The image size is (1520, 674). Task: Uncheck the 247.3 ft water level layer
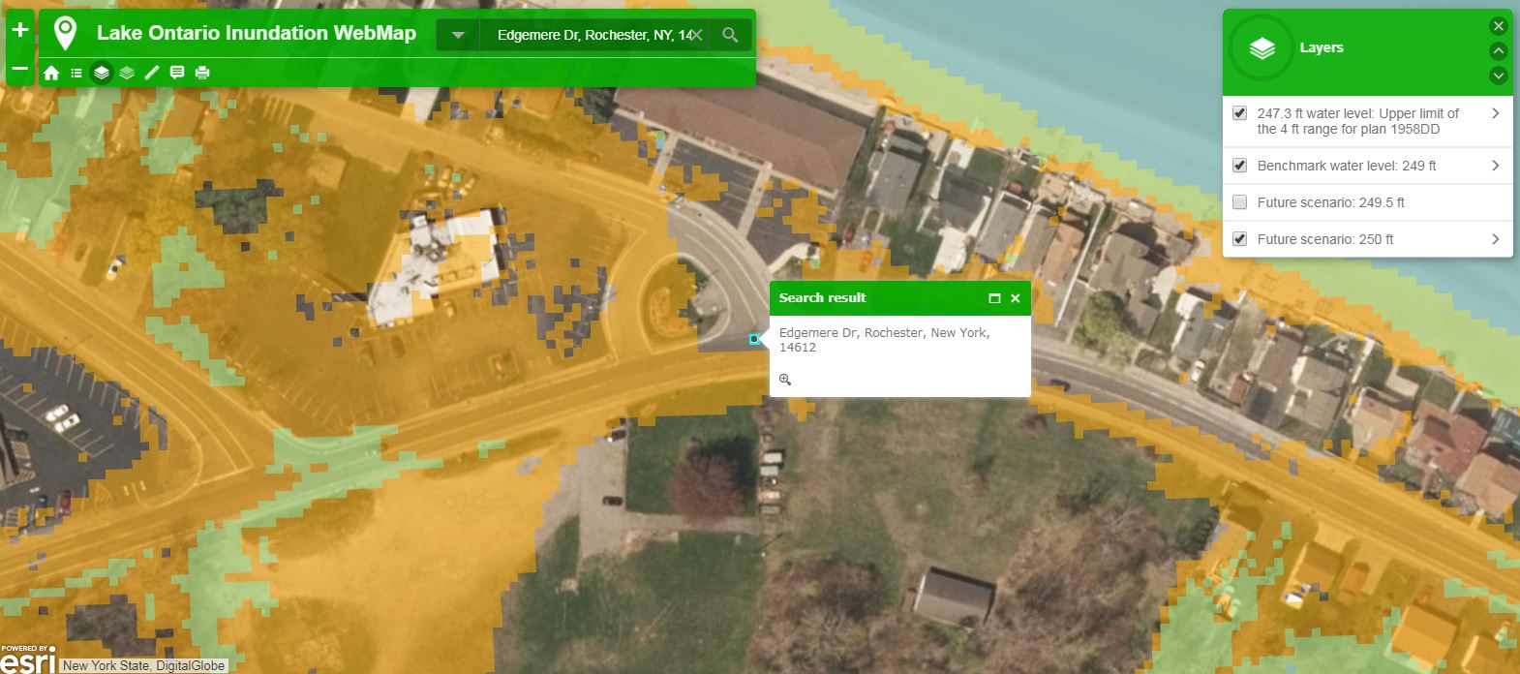pyautogui.click(x=1239, y=113)
